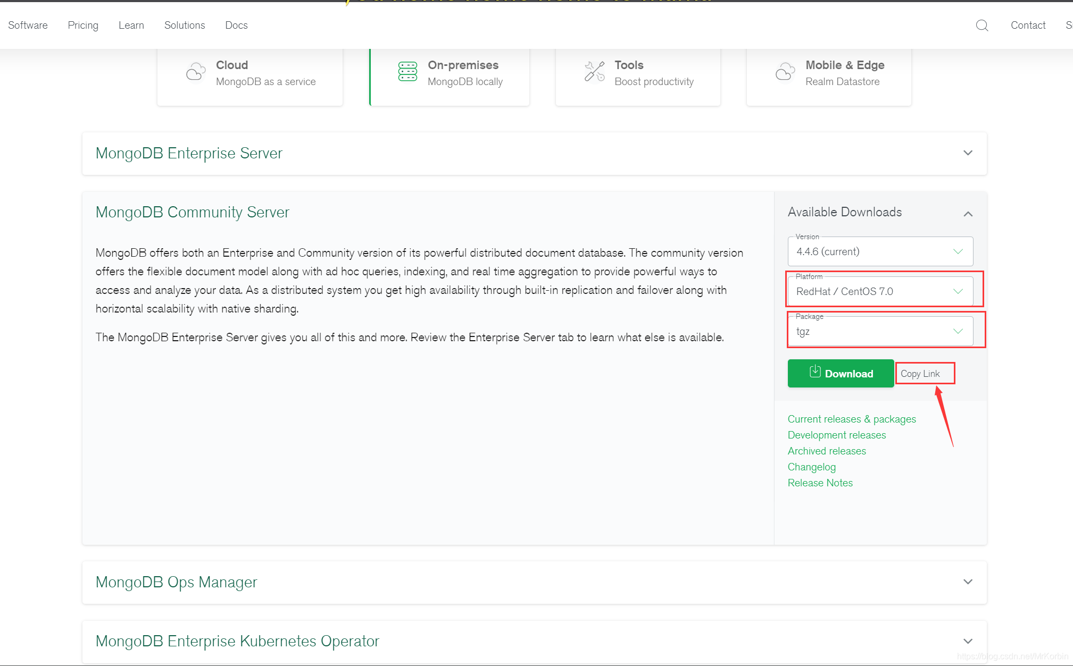Click the Available Downloads title
This screenshot has width=1073, height=666.
844,212
